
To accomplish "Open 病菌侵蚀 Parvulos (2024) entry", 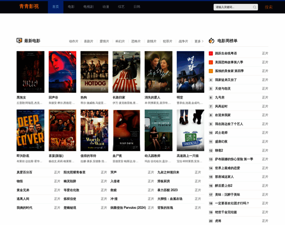I will click(128, 208).
